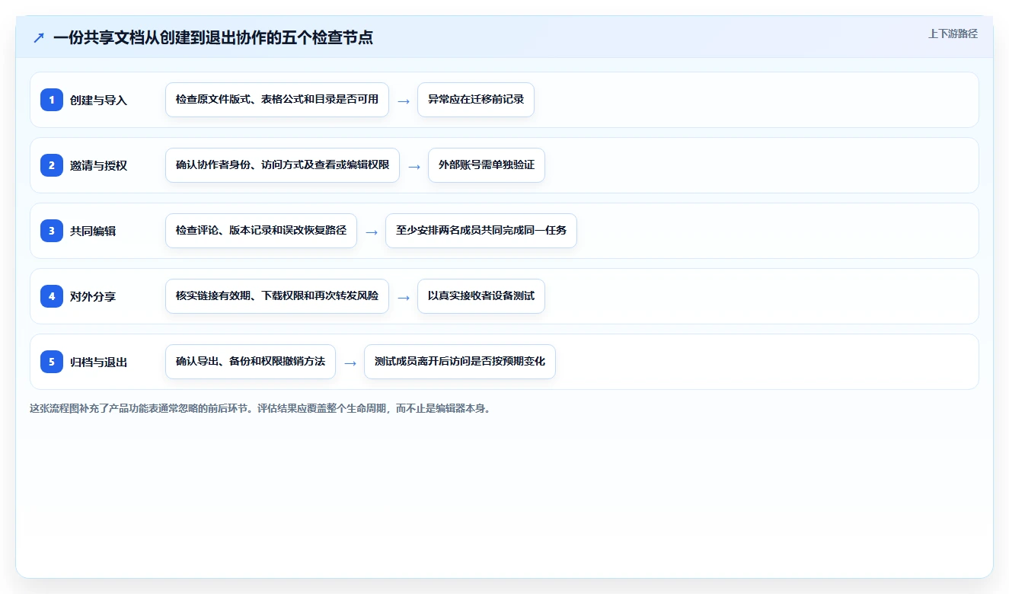Click the step number 3 badge
The height and width of the screenshot is (594, 1009).
(52, 231)
